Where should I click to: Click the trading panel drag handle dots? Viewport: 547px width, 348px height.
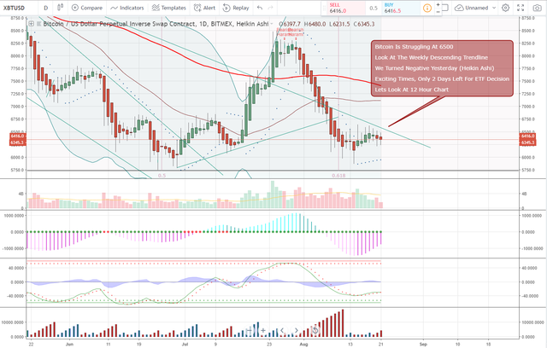(324, 8)
